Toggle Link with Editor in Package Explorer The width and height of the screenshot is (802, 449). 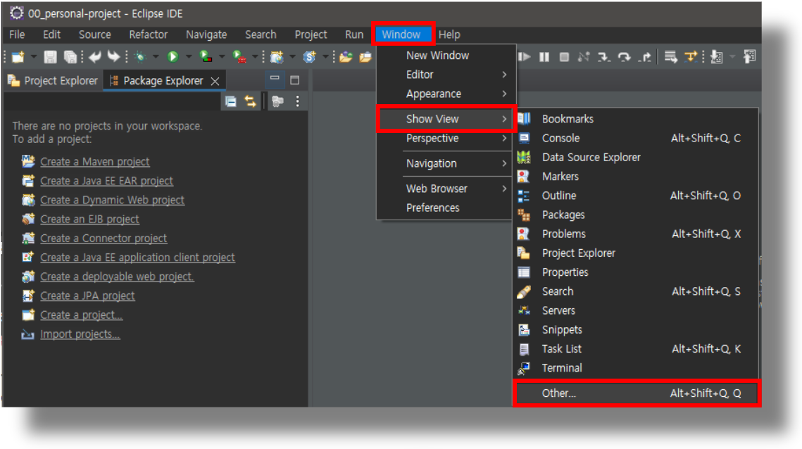(250, 101)
